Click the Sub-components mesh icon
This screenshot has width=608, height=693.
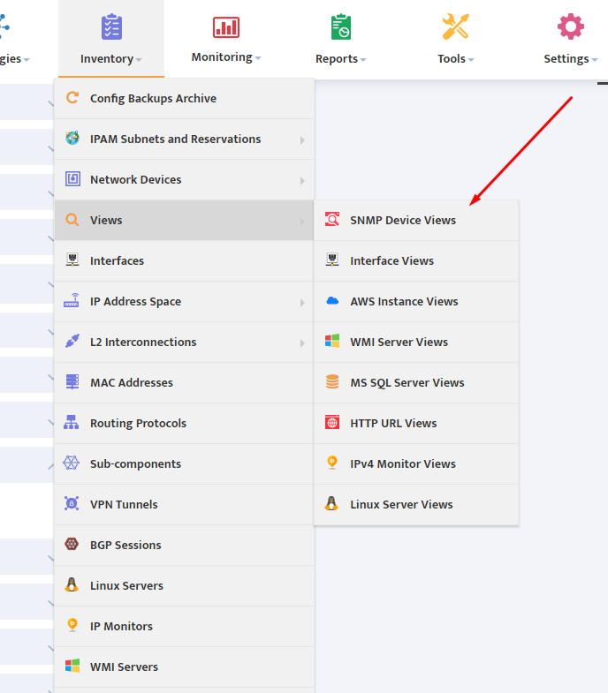[x=71, y=463]
